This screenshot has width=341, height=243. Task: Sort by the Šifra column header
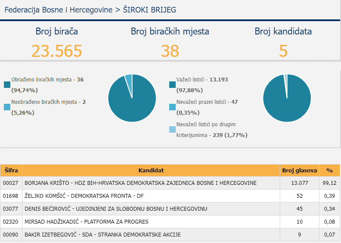pyautogui.click(x=11, y=170)
